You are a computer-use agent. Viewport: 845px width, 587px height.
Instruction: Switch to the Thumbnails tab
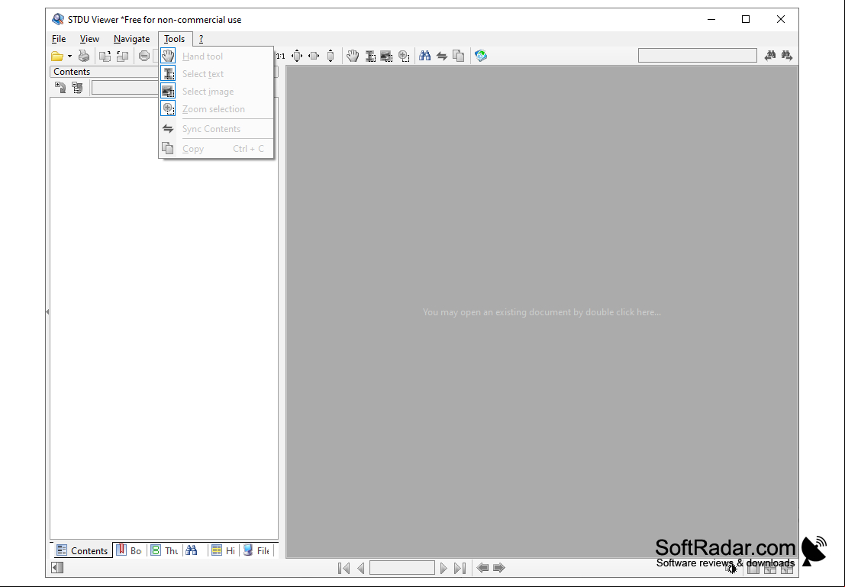tap(164, 550)
